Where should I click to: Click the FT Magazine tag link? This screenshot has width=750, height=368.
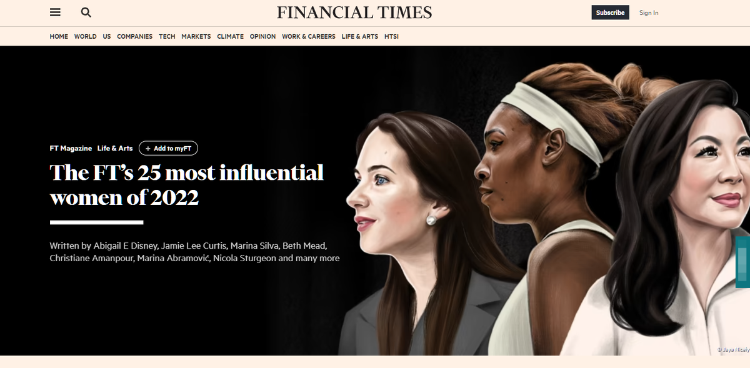click(x=71, y=149)
